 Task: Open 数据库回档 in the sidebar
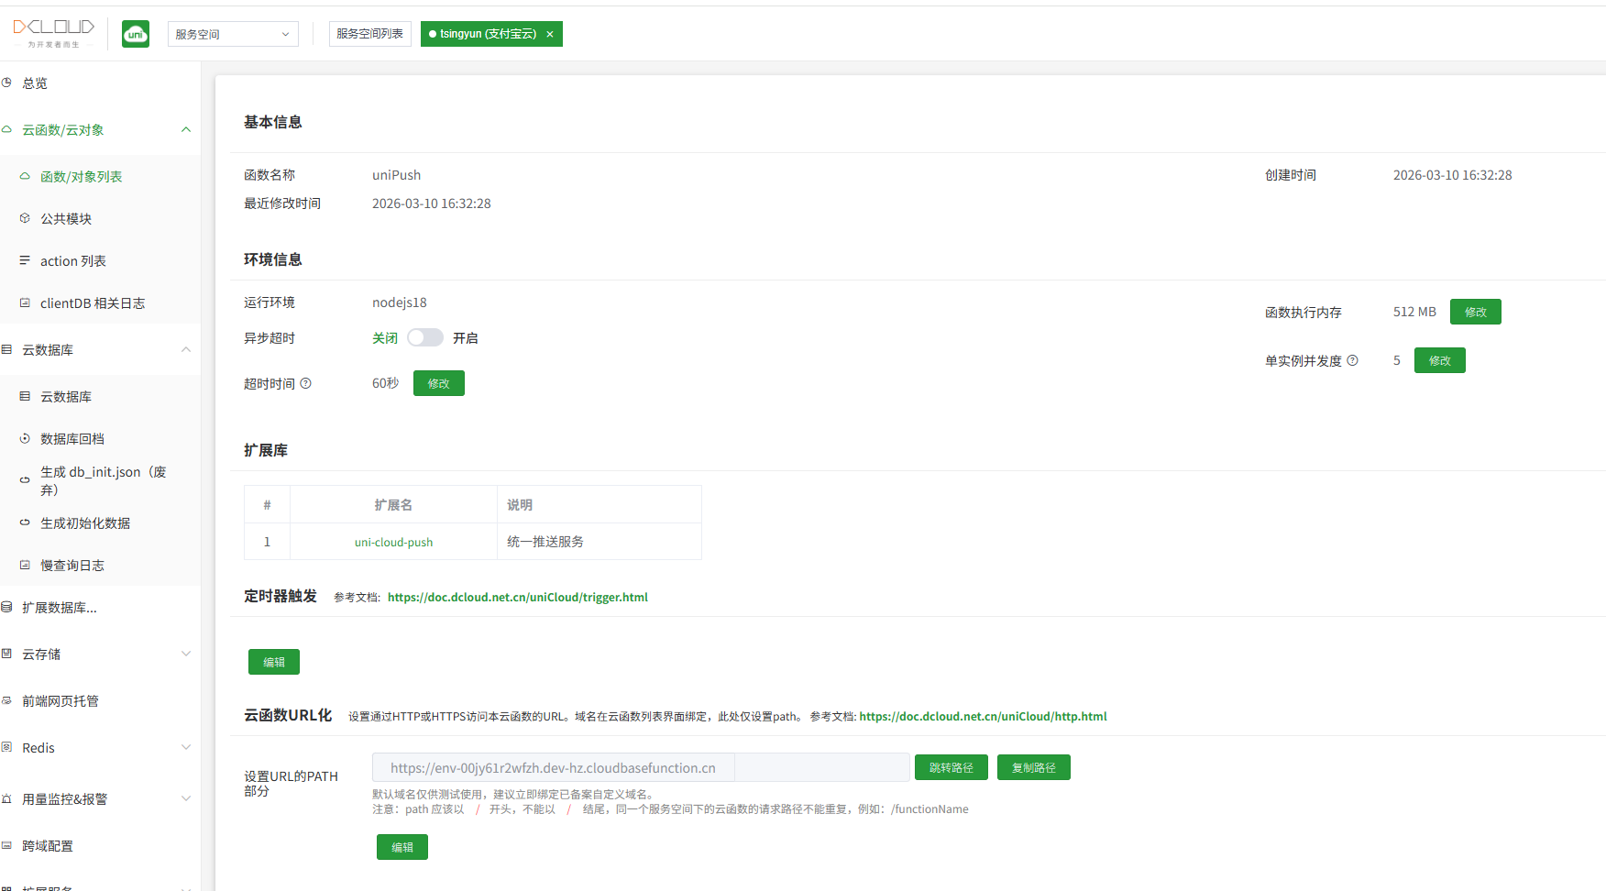coord(72,439)
